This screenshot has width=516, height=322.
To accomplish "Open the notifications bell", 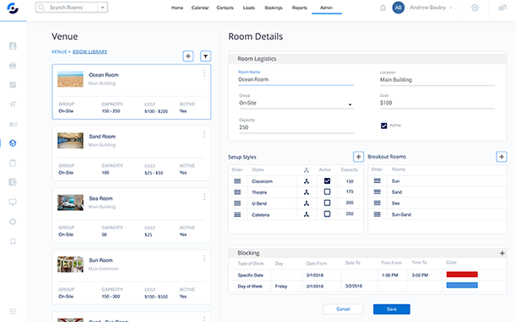I will coord(383,8).
